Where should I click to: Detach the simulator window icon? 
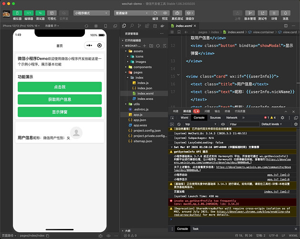tap(115, 26)
